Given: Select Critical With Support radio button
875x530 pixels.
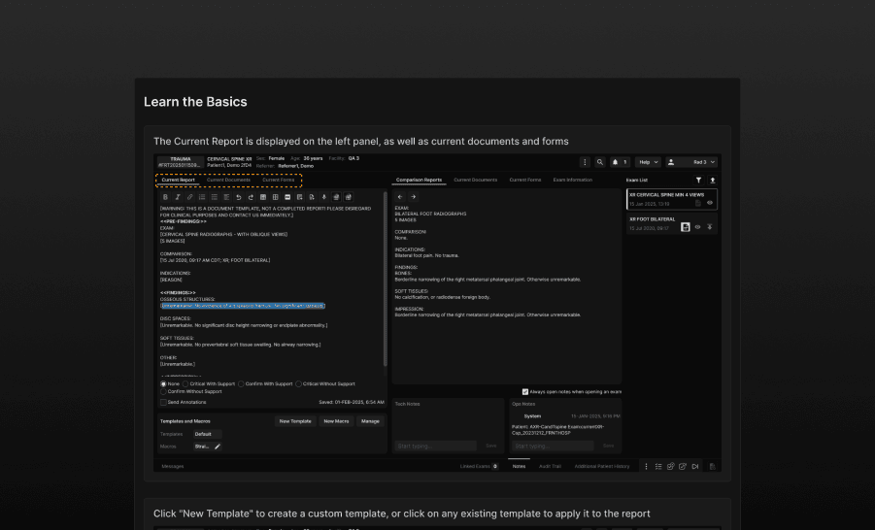Looking at the screenshot, I should 186,383.
